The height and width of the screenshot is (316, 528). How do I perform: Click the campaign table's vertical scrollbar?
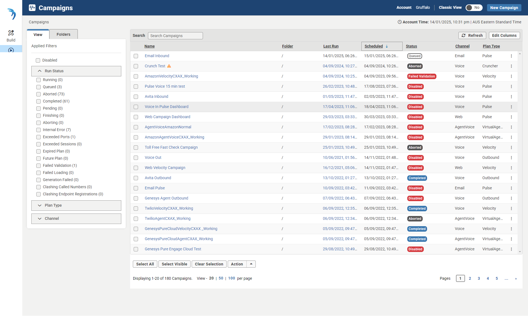pos(520,153)
